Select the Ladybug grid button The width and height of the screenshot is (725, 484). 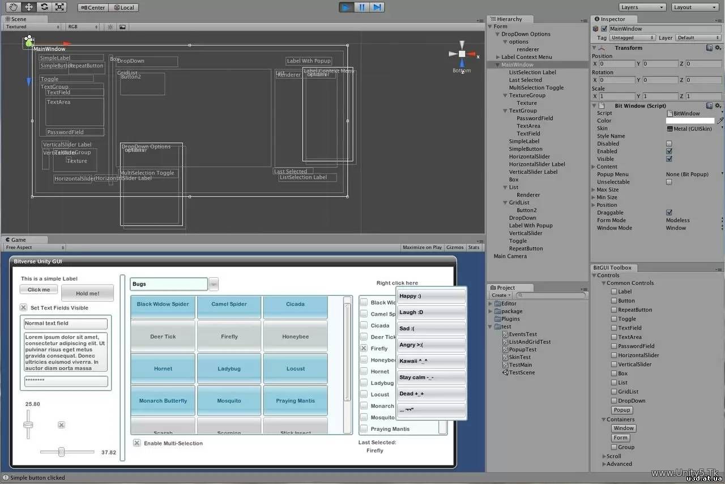229,368
